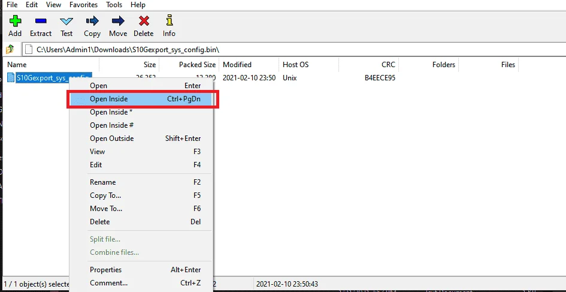
Task: Click the Move toolbar icon
Action: [118, 21]
